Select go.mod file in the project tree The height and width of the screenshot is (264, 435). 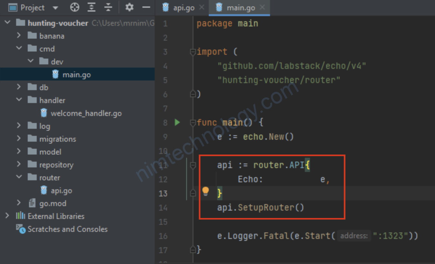tap(53, 203)
